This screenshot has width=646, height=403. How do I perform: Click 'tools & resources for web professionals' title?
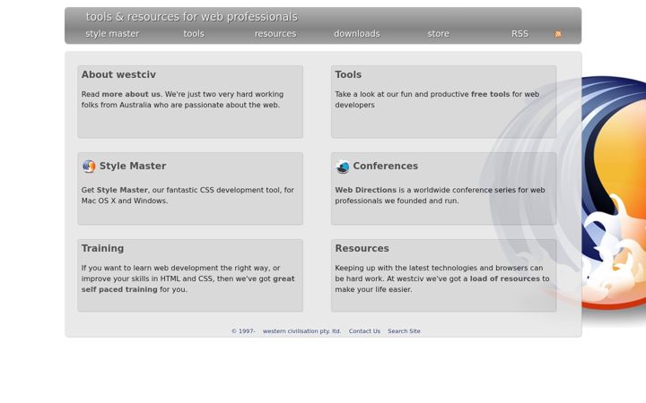[x=192, y=17]
